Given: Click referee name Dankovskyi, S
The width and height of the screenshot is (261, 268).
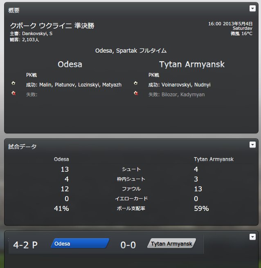Looking at the screenshot, I should 37,33.
